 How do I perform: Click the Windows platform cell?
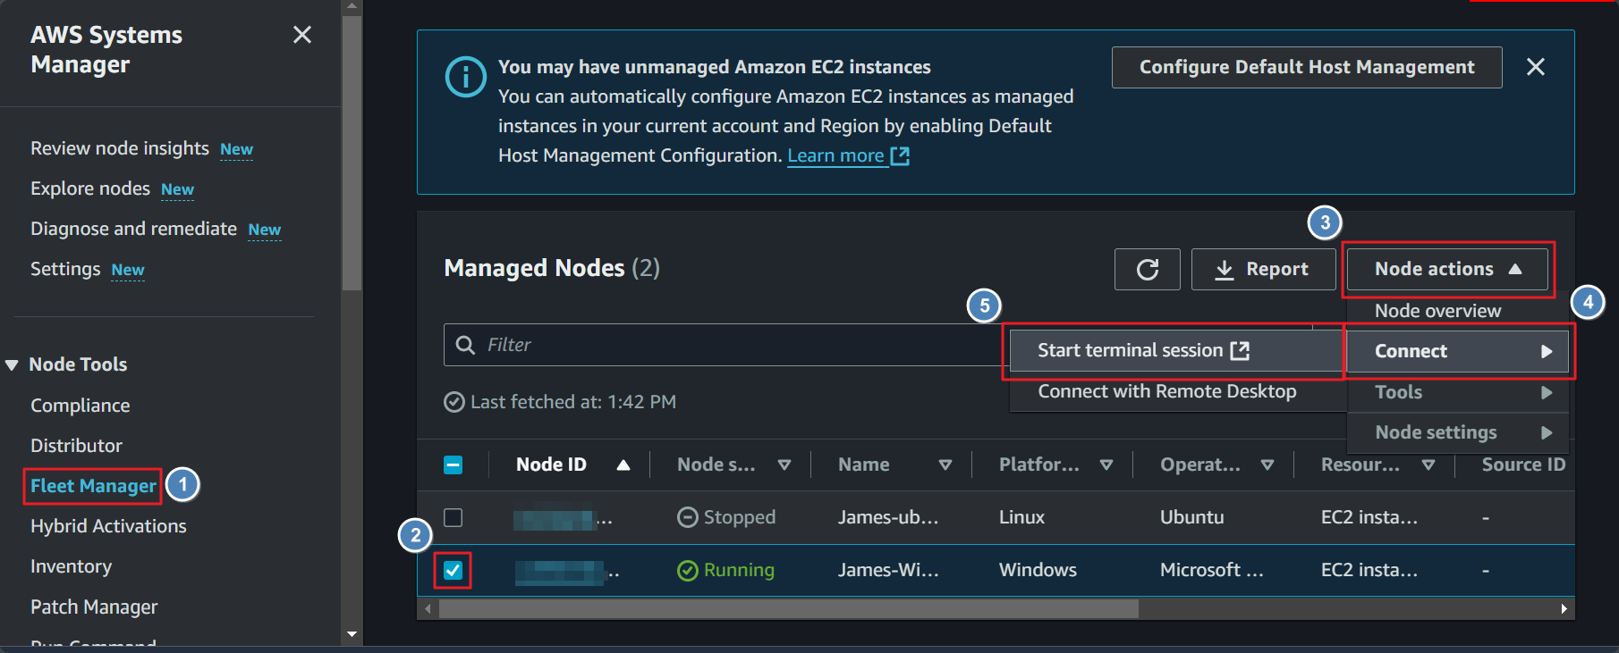click(x=1038, y=570)
